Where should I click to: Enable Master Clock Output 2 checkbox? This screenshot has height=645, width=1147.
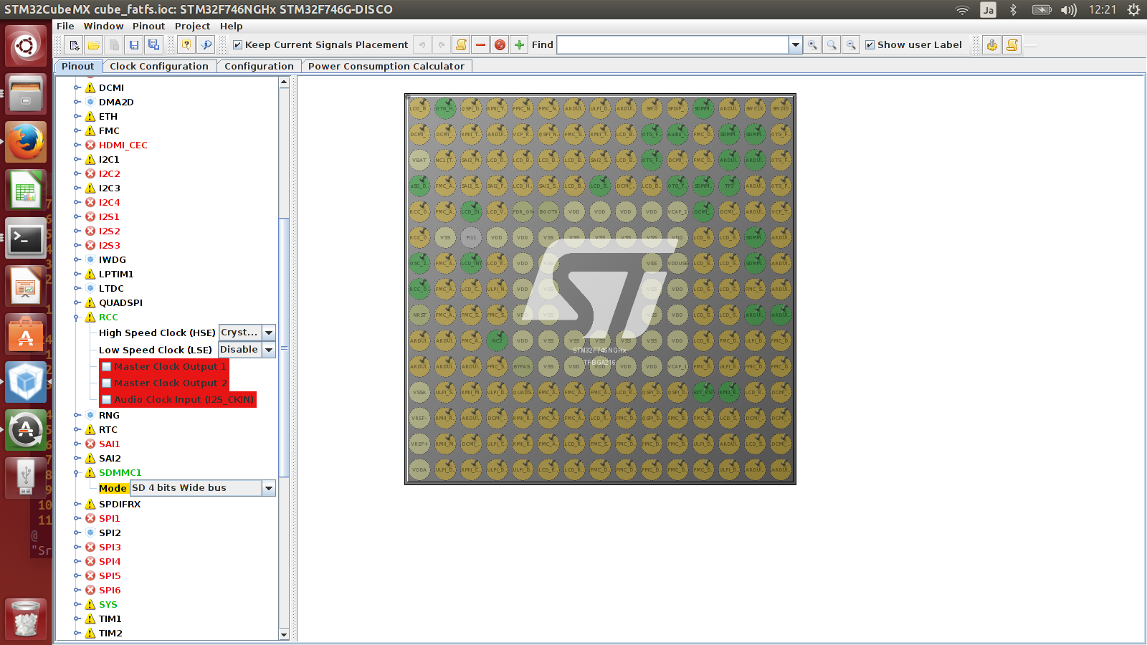point(106,383)
